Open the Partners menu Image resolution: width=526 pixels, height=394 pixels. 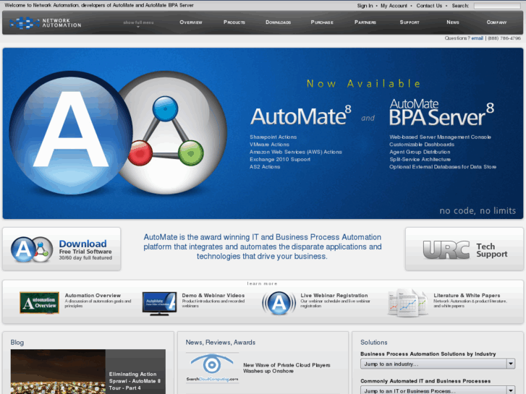365,22
